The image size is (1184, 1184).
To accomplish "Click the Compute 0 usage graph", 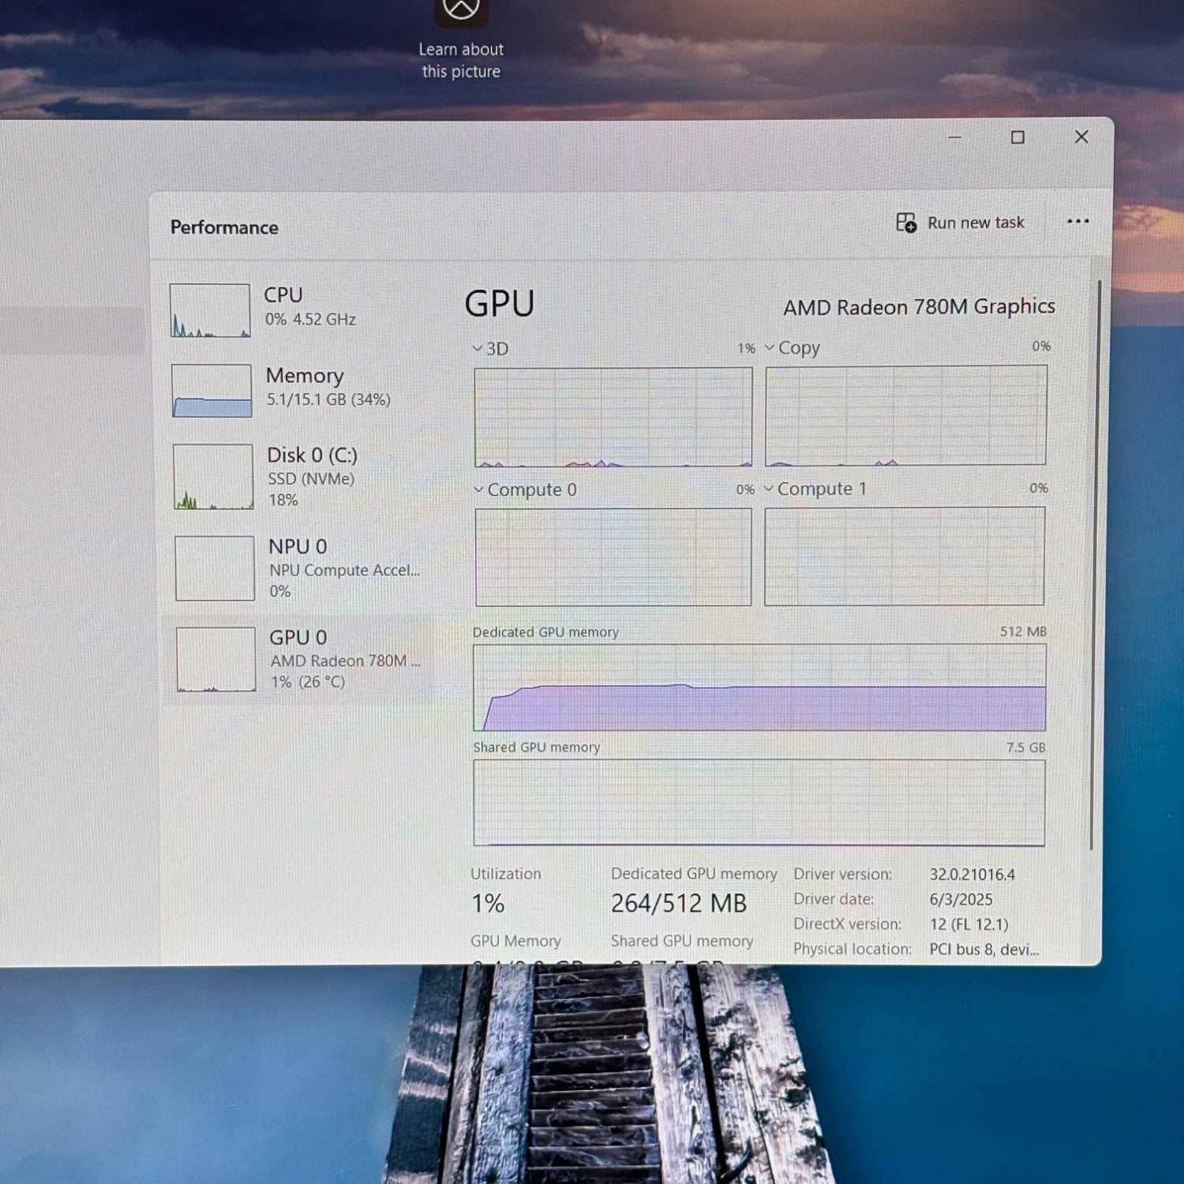I will click(613, 557).
